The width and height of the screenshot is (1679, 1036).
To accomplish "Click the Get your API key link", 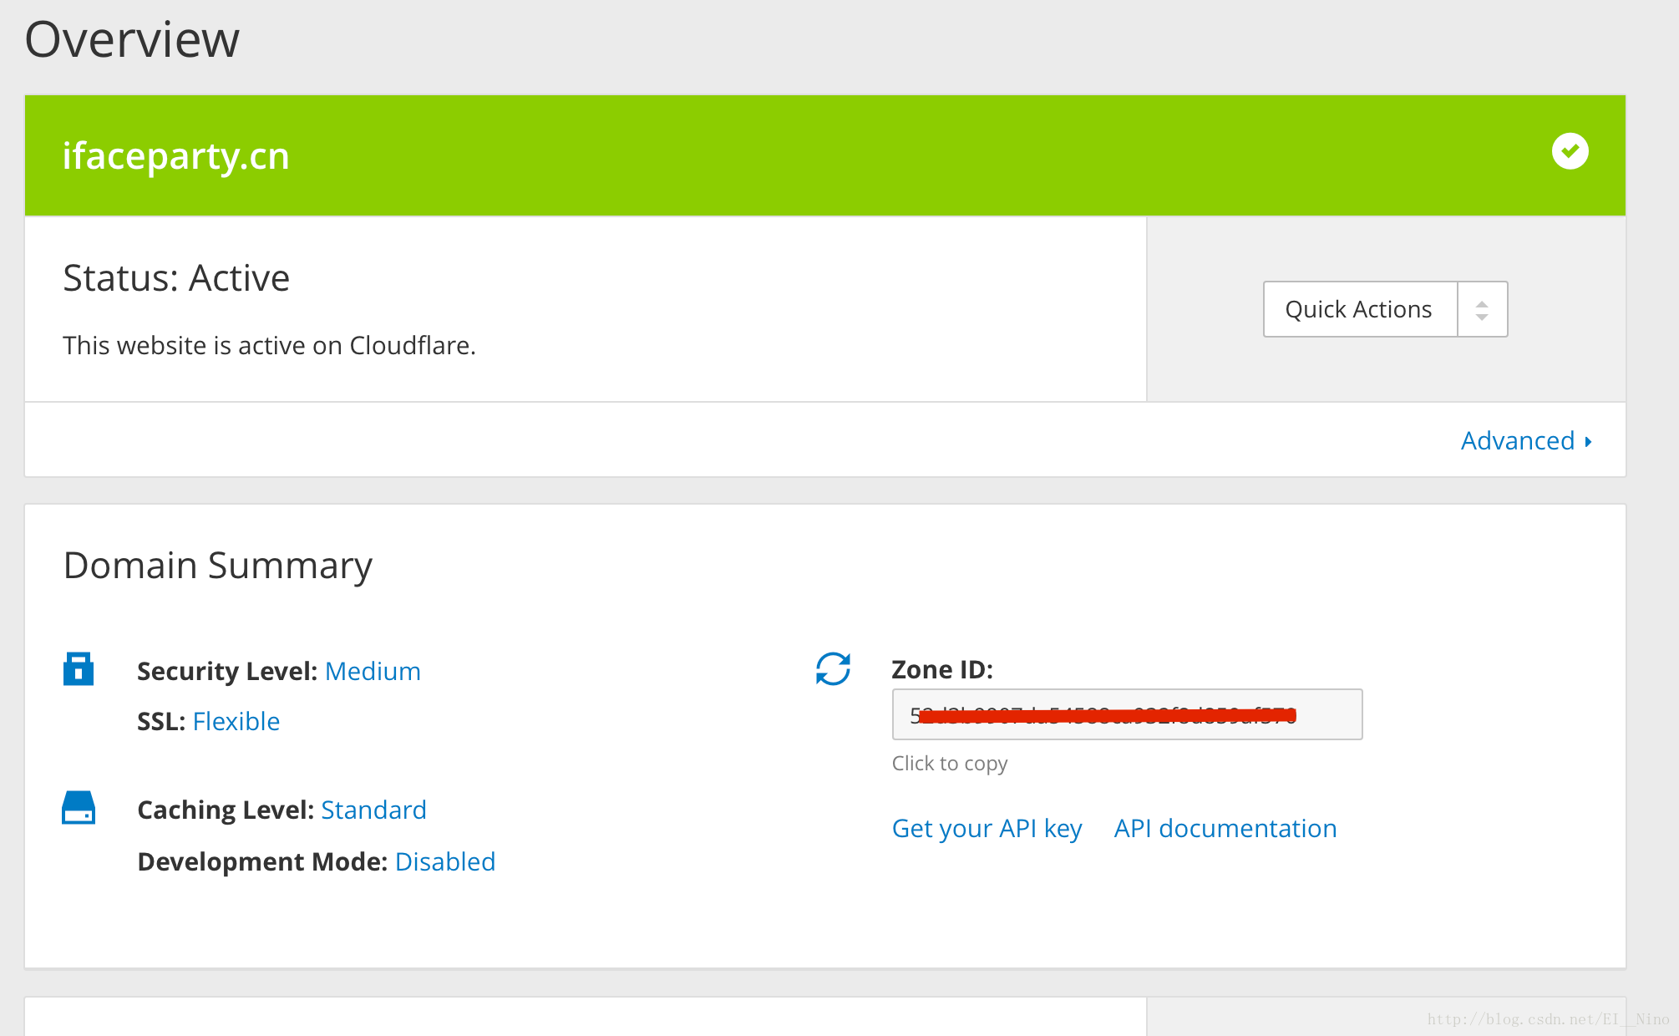I will pyautogui.click(x=987, y=829).
